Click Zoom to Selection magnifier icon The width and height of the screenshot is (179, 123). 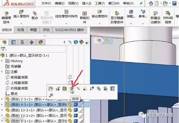[x=51, y=95]
